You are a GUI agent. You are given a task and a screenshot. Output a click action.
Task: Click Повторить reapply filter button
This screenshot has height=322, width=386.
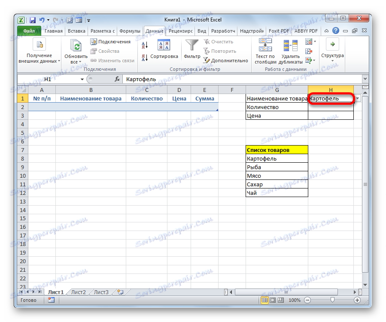click(220, 51)
